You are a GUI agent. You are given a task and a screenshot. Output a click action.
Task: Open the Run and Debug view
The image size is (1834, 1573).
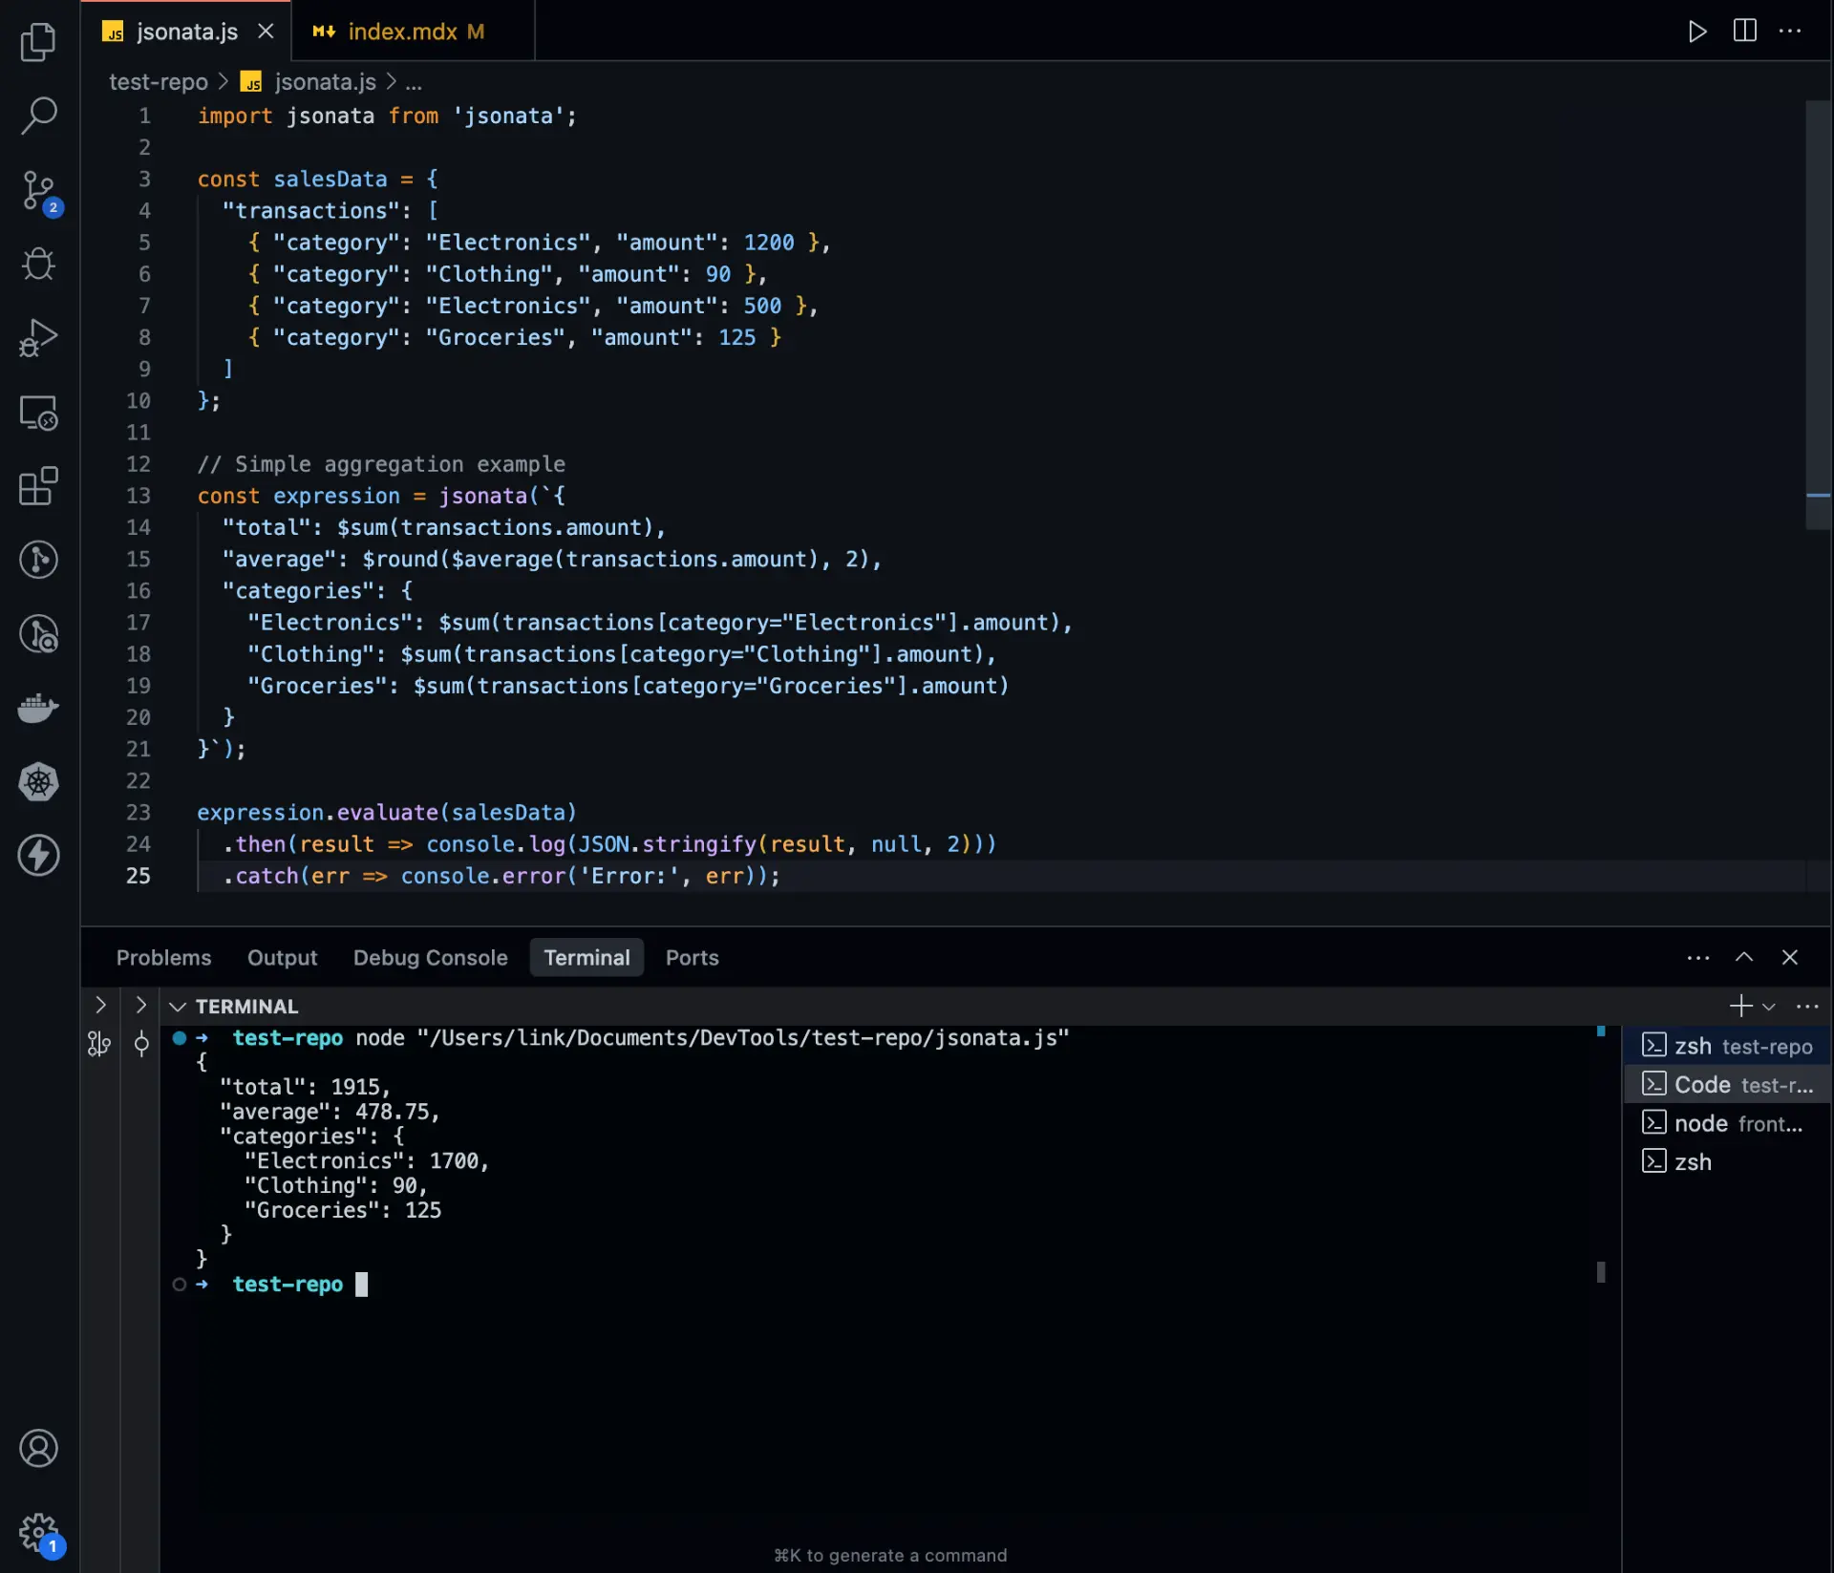click(x=38, y=337)
